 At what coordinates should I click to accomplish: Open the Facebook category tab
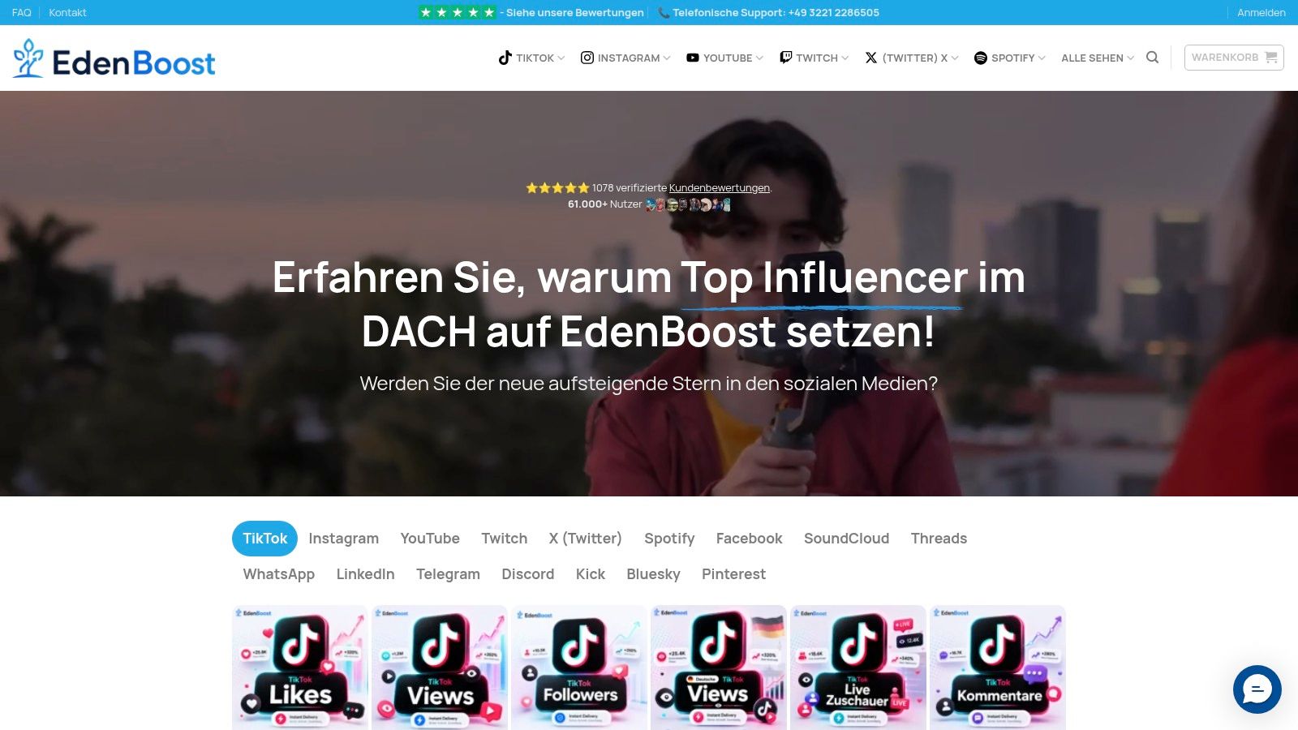coord(749,539)
